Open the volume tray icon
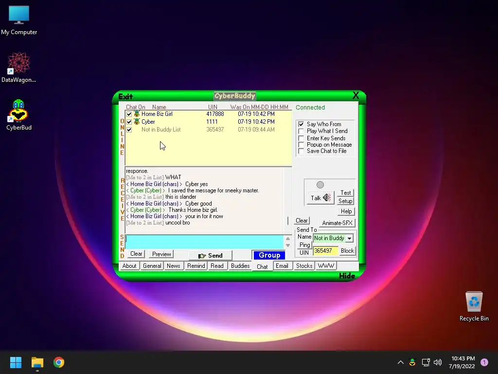498x374 pixels. pos(438,362)
